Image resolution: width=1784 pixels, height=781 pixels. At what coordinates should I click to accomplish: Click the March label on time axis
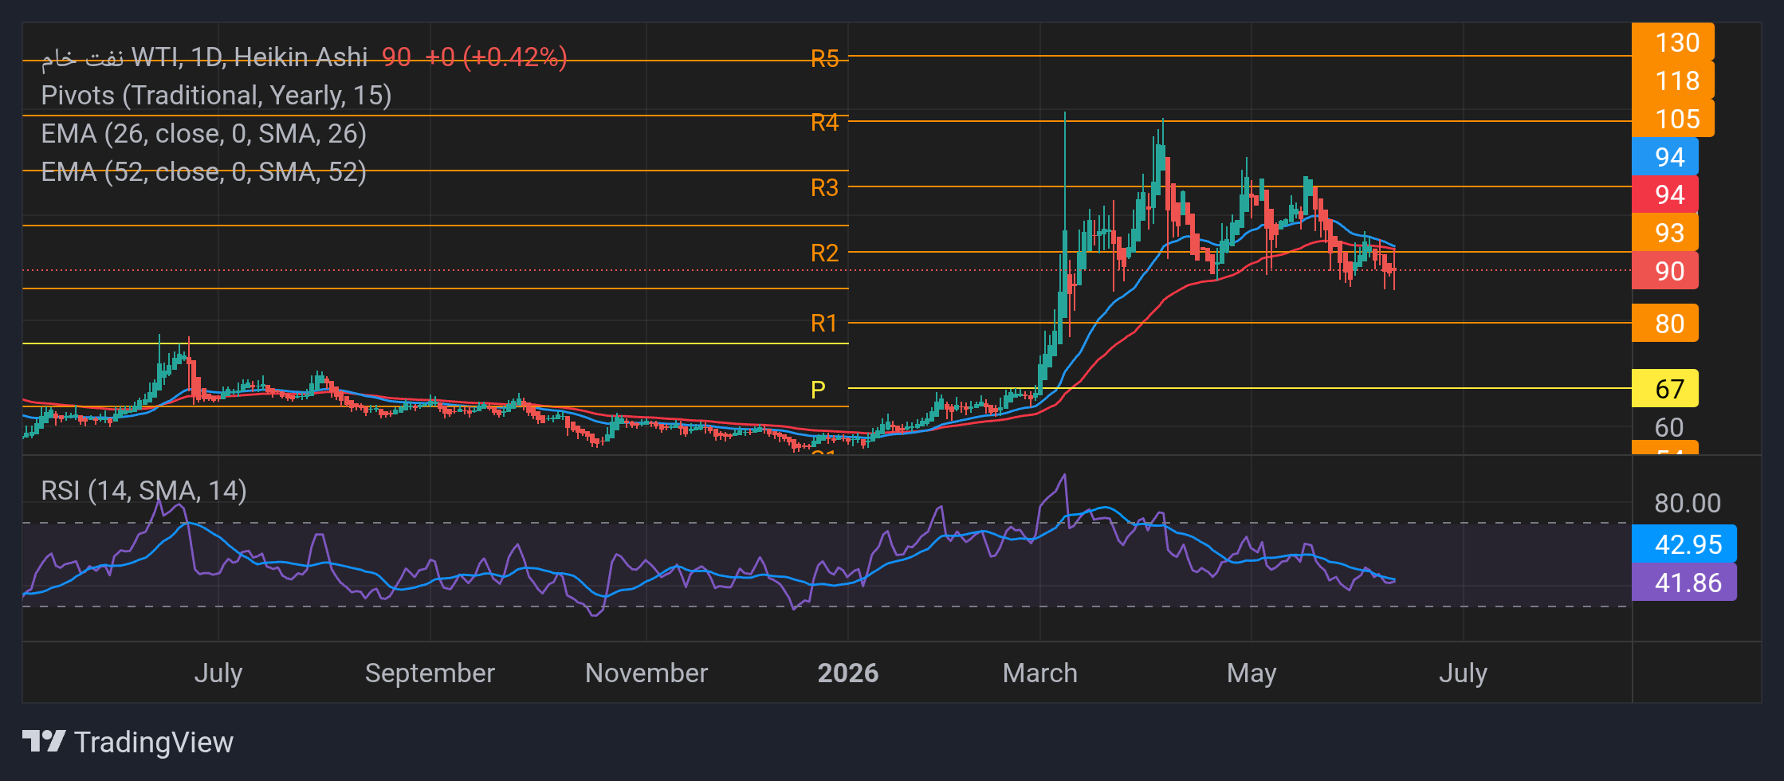[x=1040, y=673]
